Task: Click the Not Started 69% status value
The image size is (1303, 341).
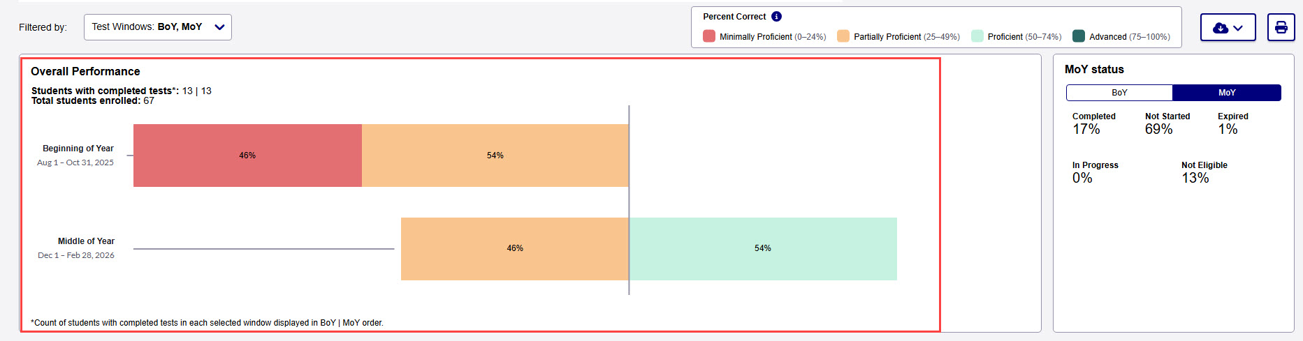Action: click(x=1159, y=129)
